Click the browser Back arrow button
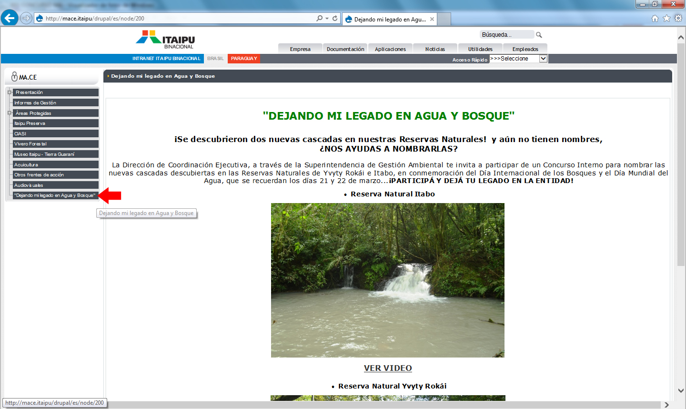Image resolution: width=686 pixels, height=409 pixels. coord(10,18)
